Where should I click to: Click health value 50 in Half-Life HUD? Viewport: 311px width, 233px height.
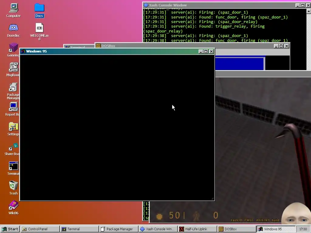(174, 215)
